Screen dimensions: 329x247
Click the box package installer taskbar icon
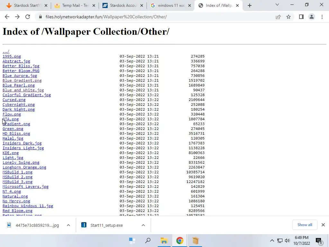196,241
